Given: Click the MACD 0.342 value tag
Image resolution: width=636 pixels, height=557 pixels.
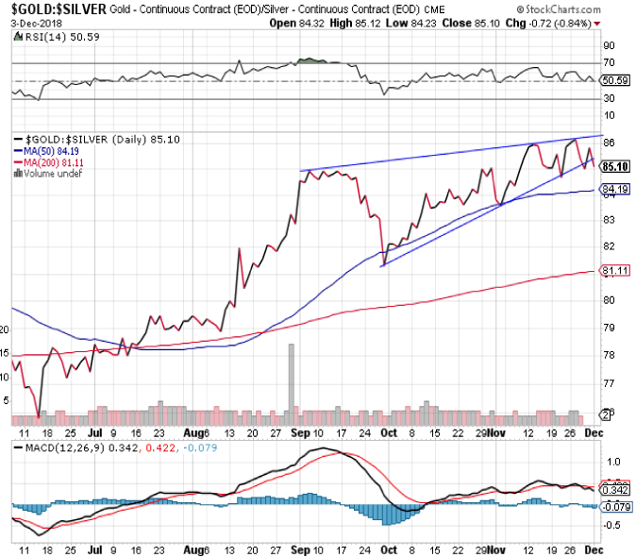Looking at the screenshot, I should 615,490.
